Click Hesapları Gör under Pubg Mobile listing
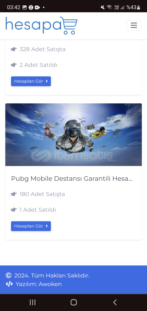147x311 pixels. coord(31,226)
